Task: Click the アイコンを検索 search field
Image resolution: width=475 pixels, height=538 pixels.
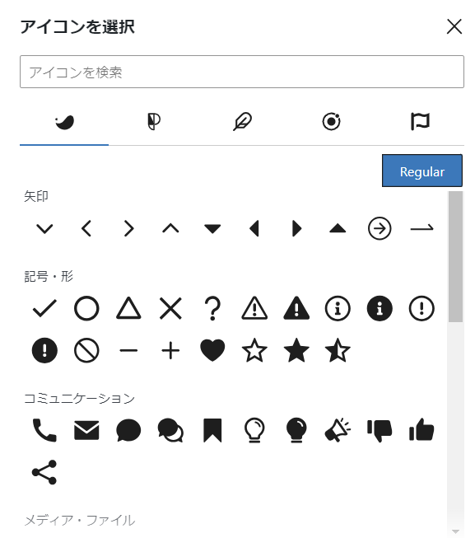Action: tap(241, 72)
